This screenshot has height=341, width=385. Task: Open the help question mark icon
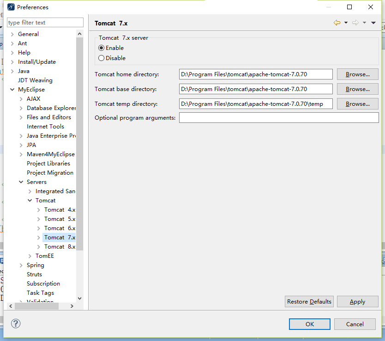point(16,323)
